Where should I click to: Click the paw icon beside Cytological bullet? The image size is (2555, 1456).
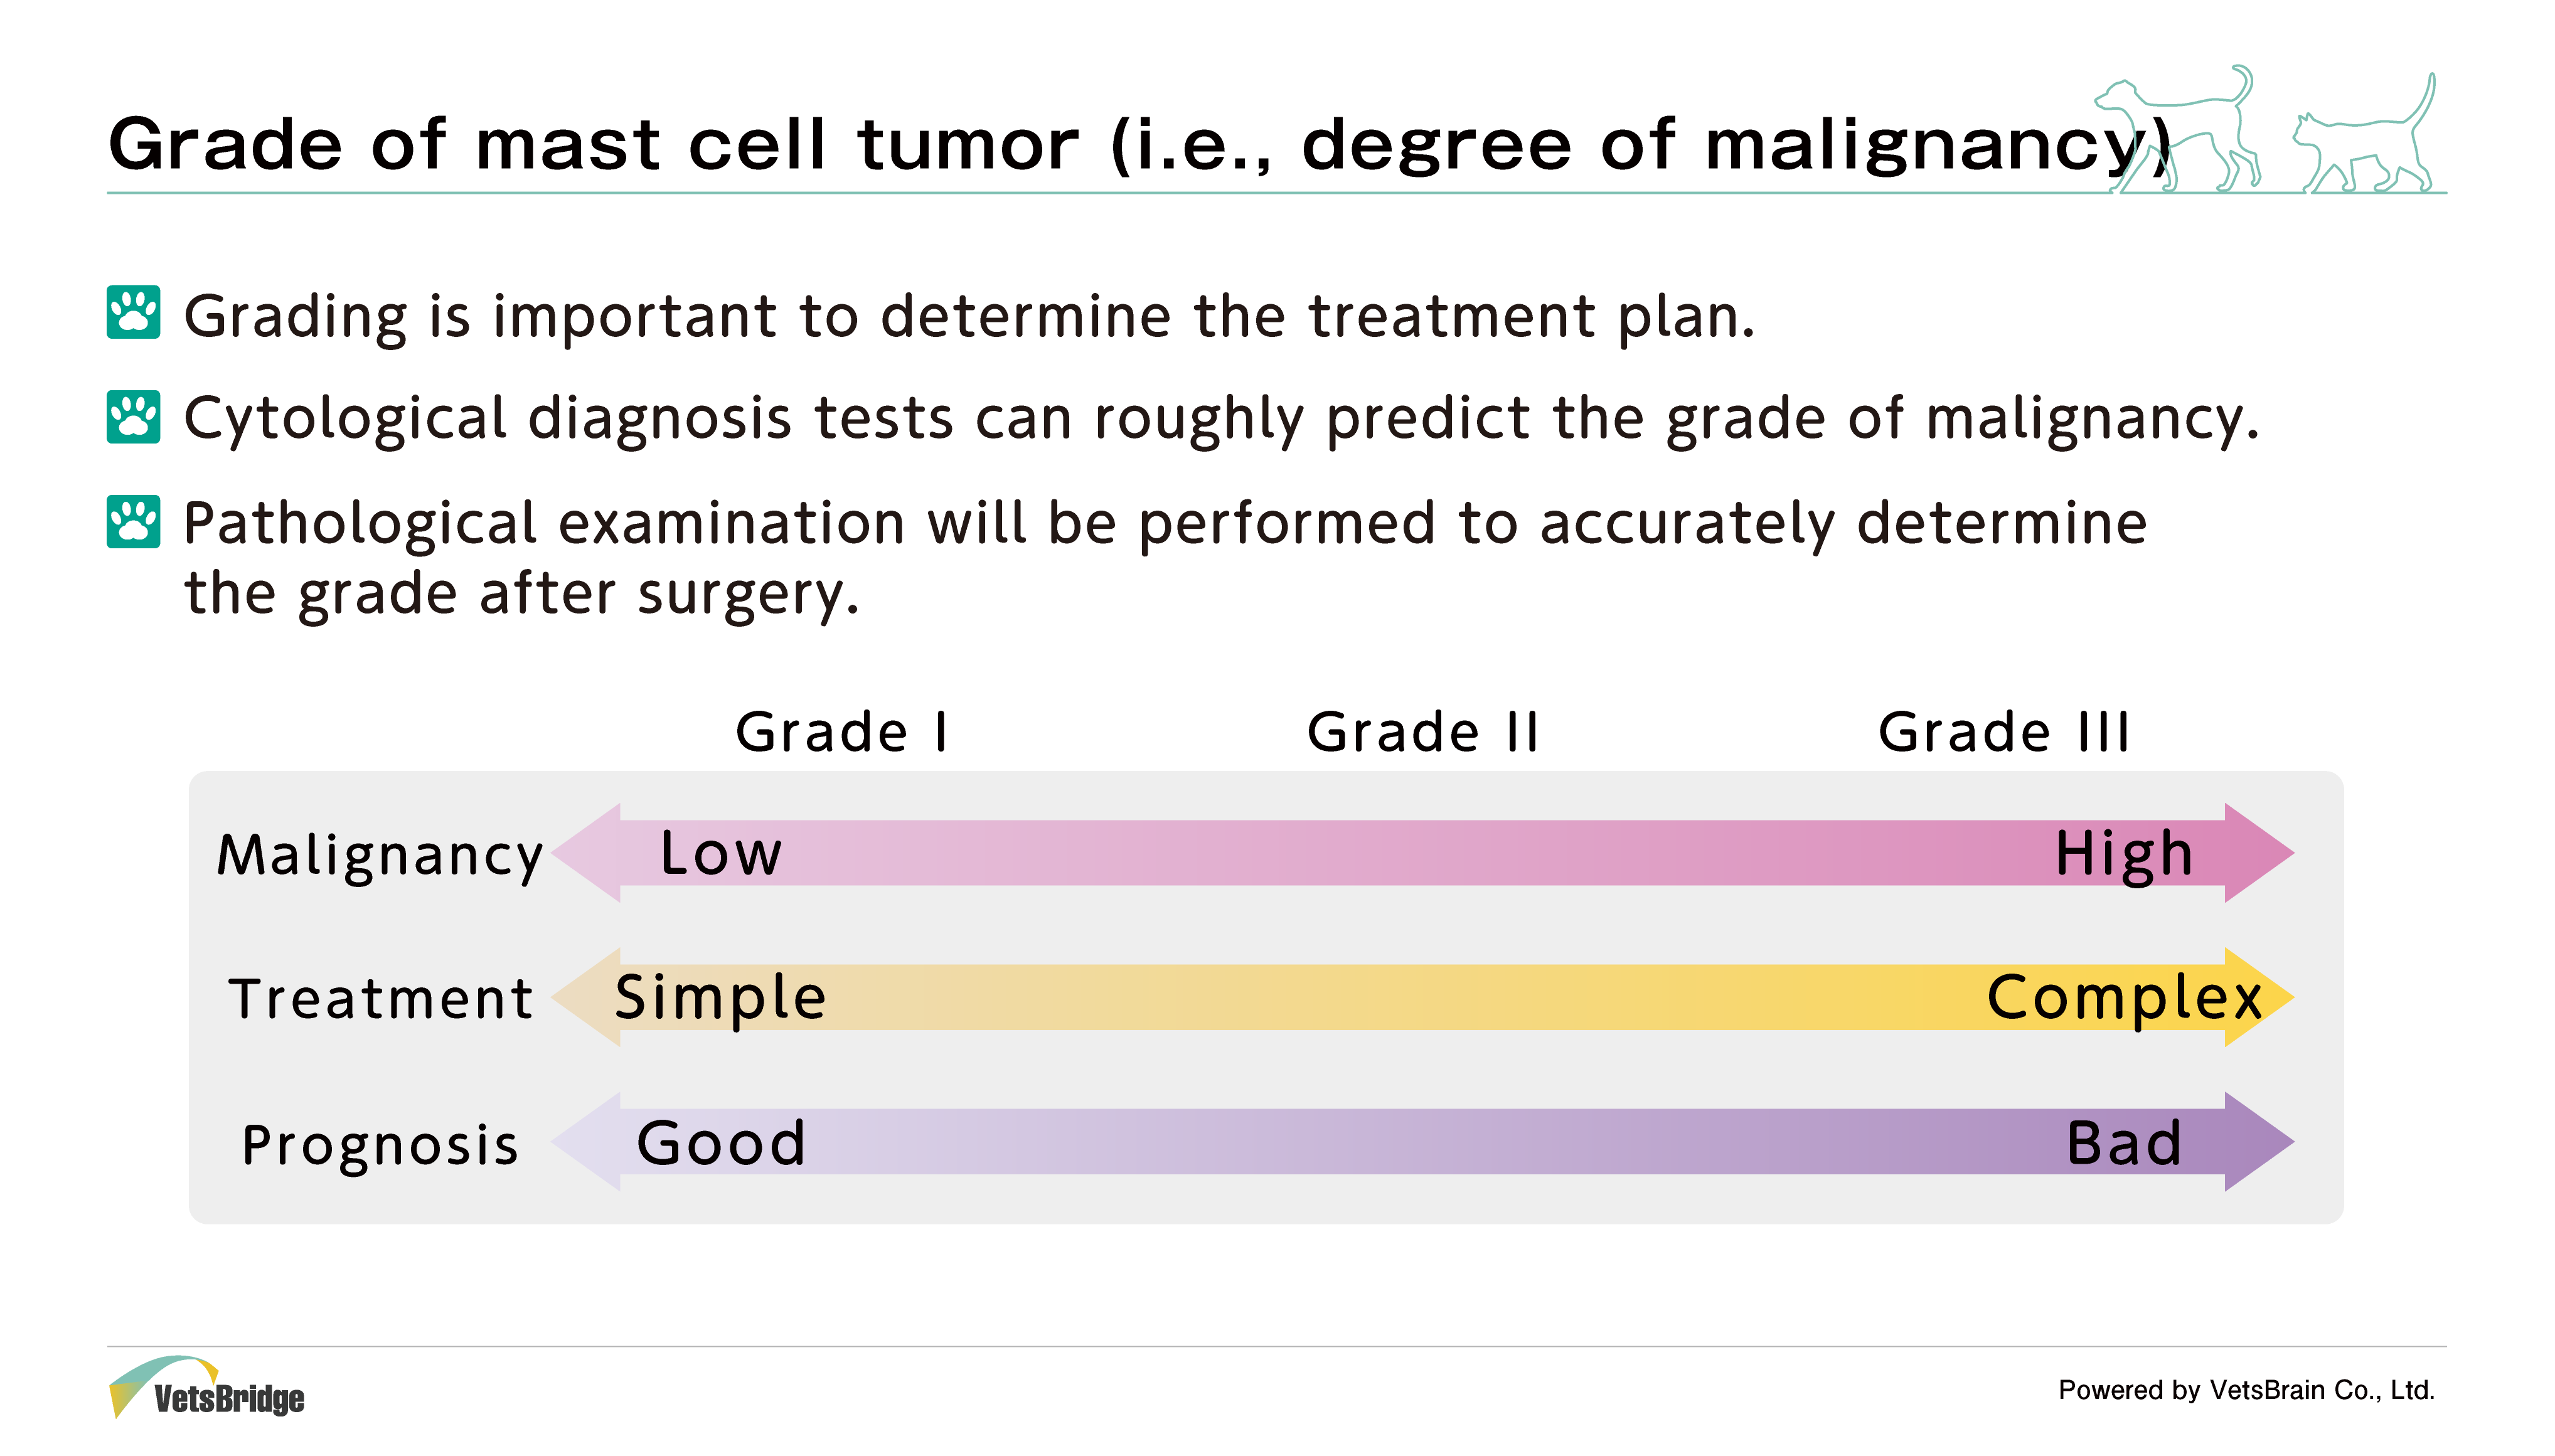click(133, 416)
